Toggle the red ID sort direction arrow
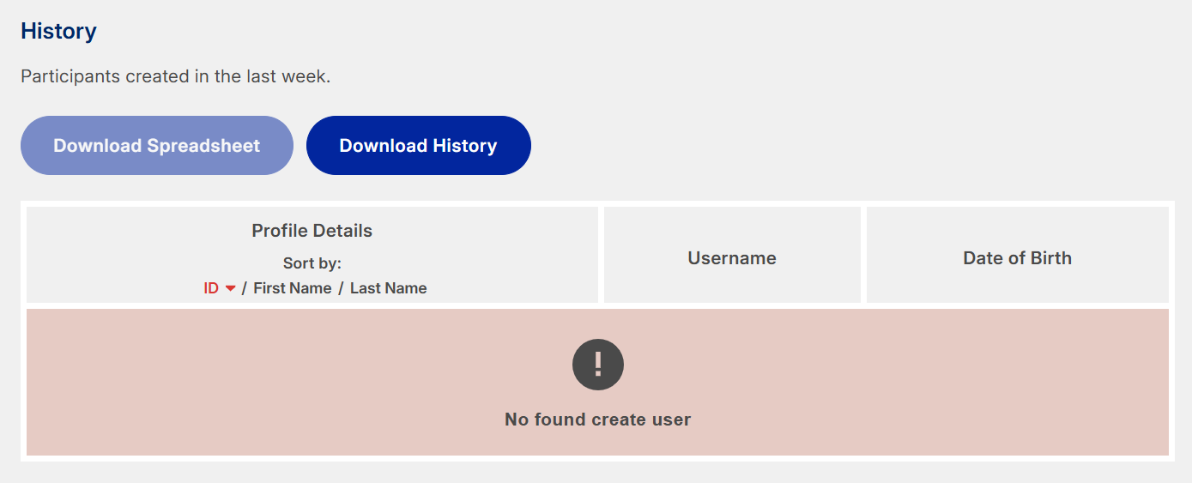 click(x=230, y=289)
